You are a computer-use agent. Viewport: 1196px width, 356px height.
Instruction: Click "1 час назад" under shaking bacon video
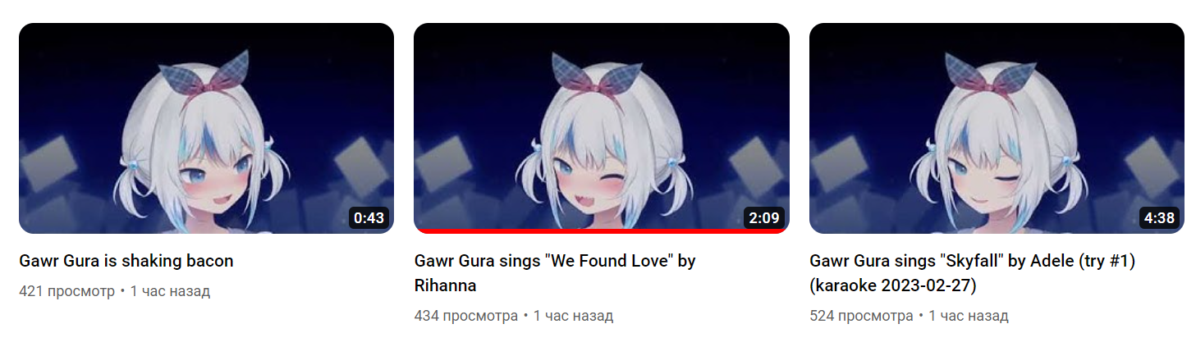point(170,291)
